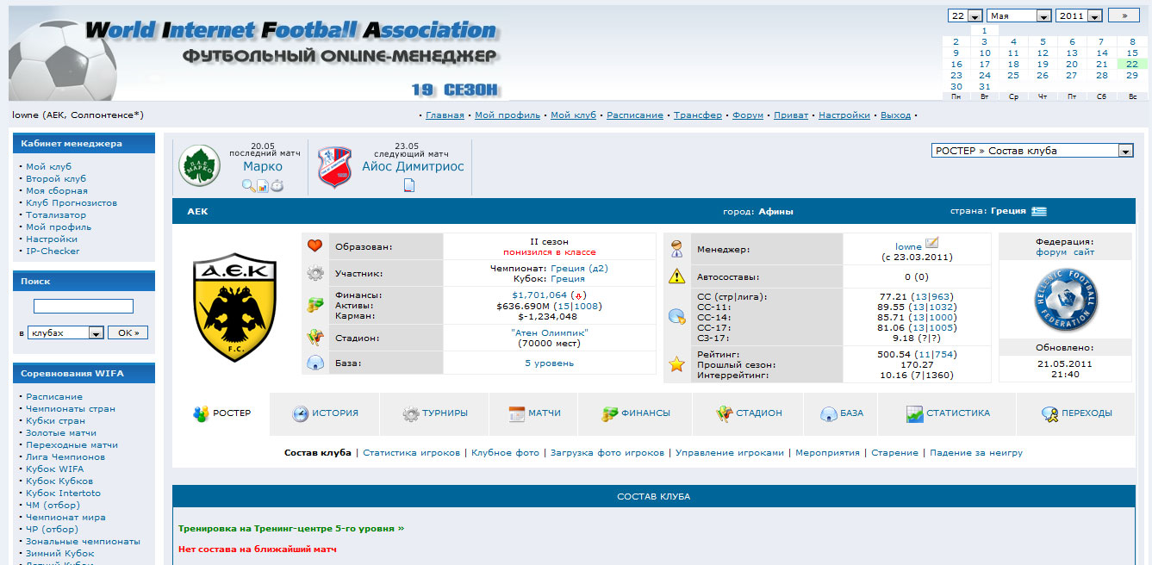Select calendar date 31
The width and height of the screenshot is (1152, 565).
coord(985,86)
